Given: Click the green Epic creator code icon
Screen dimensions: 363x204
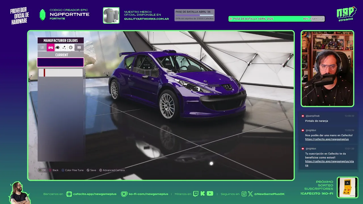Looking at the screenshot, I should click(42, 15).
